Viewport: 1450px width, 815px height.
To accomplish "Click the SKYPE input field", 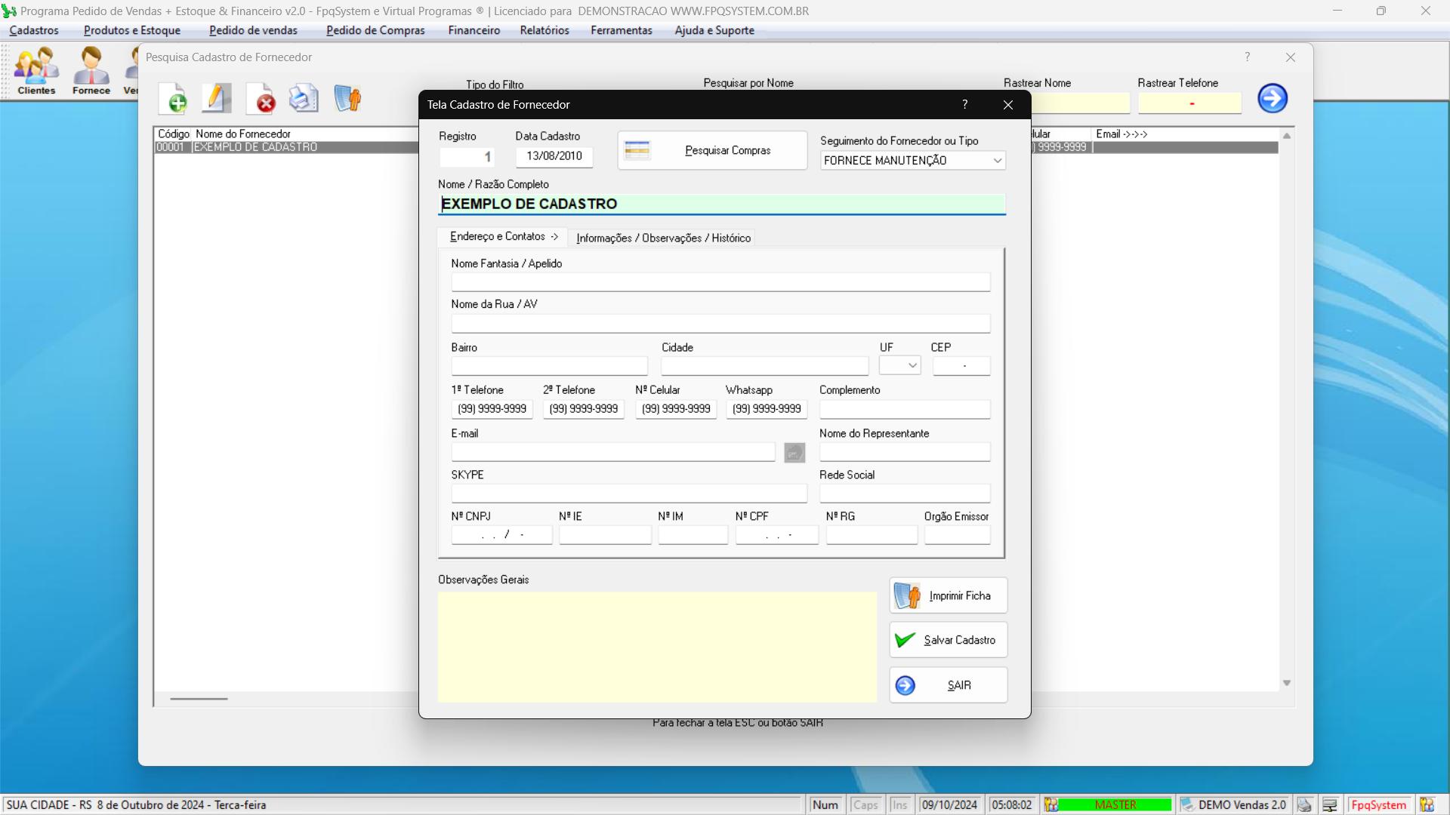I will (629, 494).
